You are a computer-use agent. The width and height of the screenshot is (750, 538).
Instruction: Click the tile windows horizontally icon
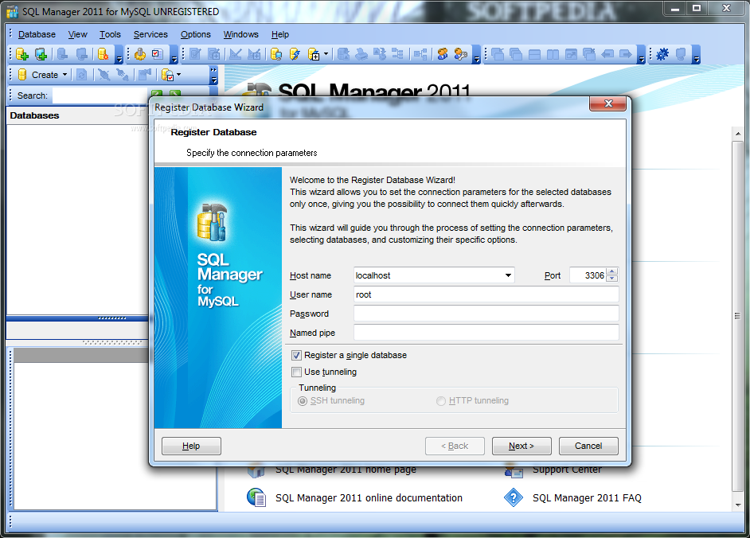tap(534, 54)
